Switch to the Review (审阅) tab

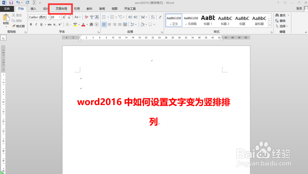click(x=102, y=9)
